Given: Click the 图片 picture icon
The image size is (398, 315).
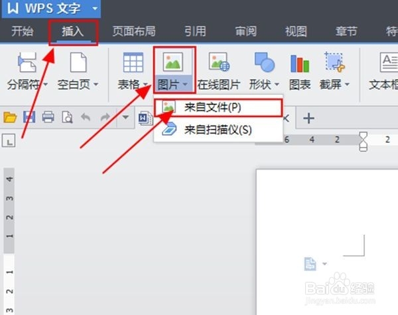Looking at the screenshot, I should (x=173, y=62).
